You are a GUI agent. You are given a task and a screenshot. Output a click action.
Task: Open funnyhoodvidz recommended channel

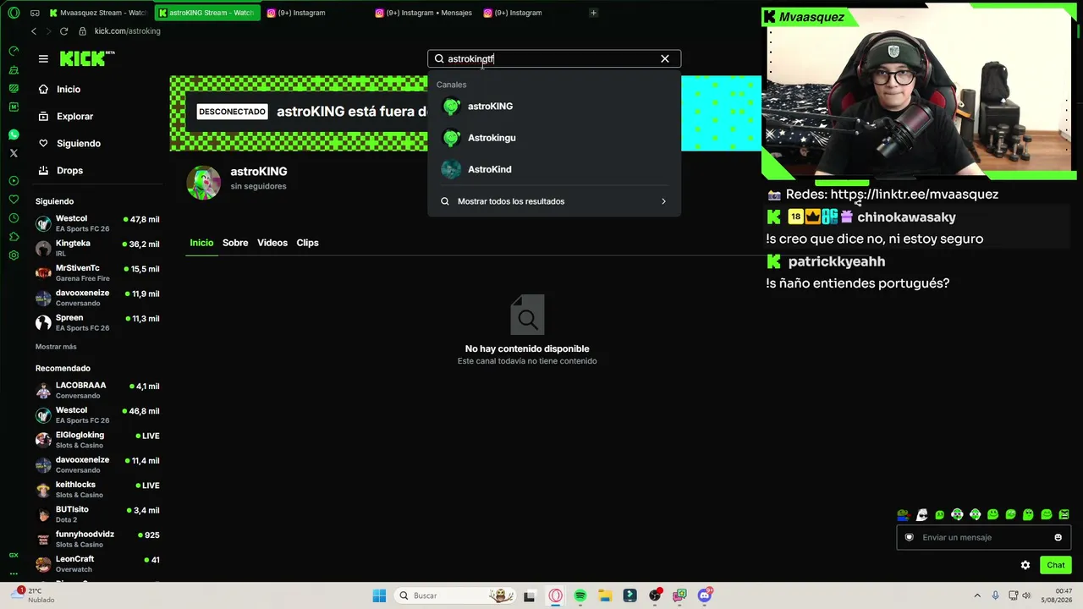[97, 539]
